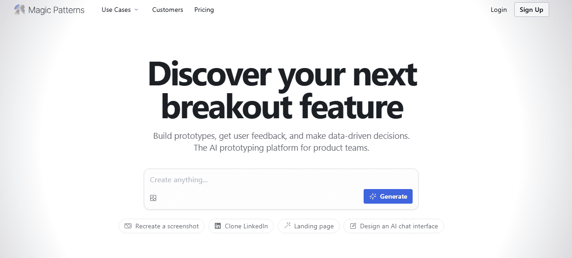Viewport: 572px width, 258px height.
Task: Open the Pricing page
Action: (x=204, y=10)
